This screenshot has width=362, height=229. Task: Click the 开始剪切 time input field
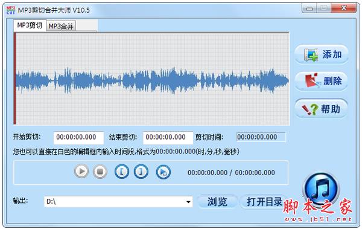point(78,137)
